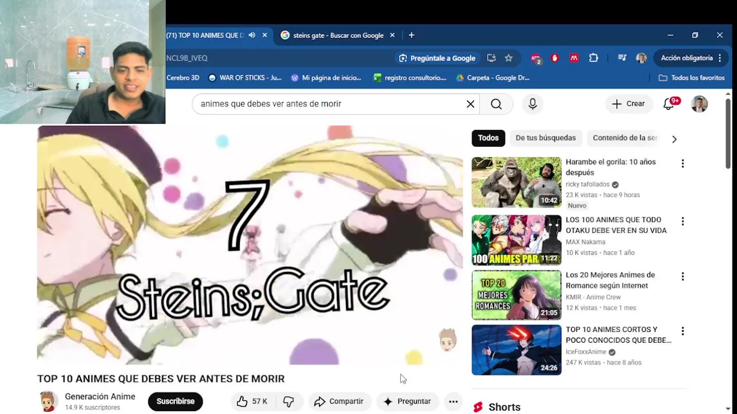Image resolution: width=737 pixels, height=414 pixels.
Task: Open Todos los favoritos folder
Action: point(692,78)
